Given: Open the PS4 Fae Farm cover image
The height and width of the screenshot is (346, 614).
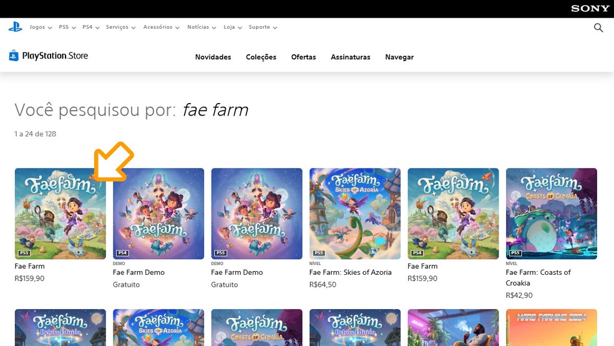Looking at the screenshot, I should click(x=454, y=214).
